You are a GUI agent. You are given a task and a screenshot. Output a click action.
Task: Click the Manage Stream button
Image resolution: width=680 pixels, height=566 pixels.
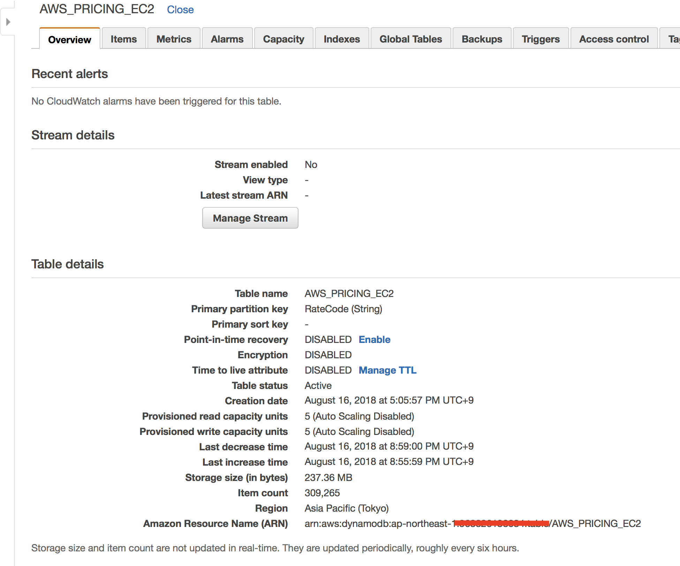(250, 218)
